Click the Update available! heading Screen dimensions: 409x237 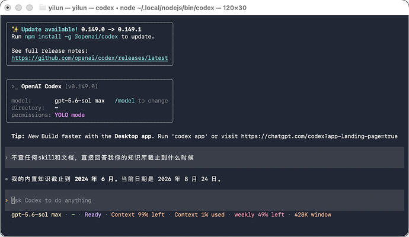(x=49, y=30)
